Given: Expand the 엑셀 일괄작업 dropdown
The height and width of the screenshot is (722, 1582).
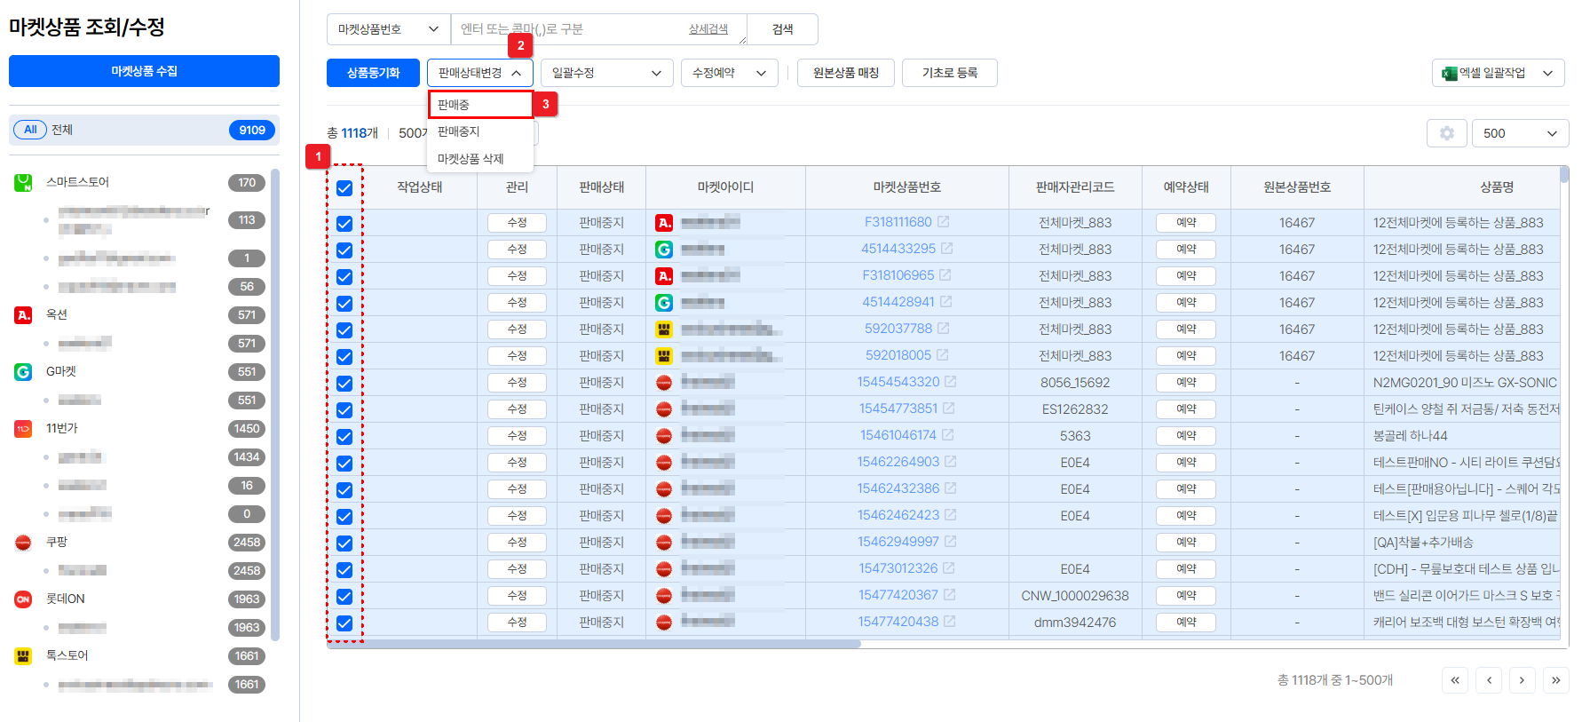Looking at the screenshot, I should pyautogui.click(x=1499, y=73).
